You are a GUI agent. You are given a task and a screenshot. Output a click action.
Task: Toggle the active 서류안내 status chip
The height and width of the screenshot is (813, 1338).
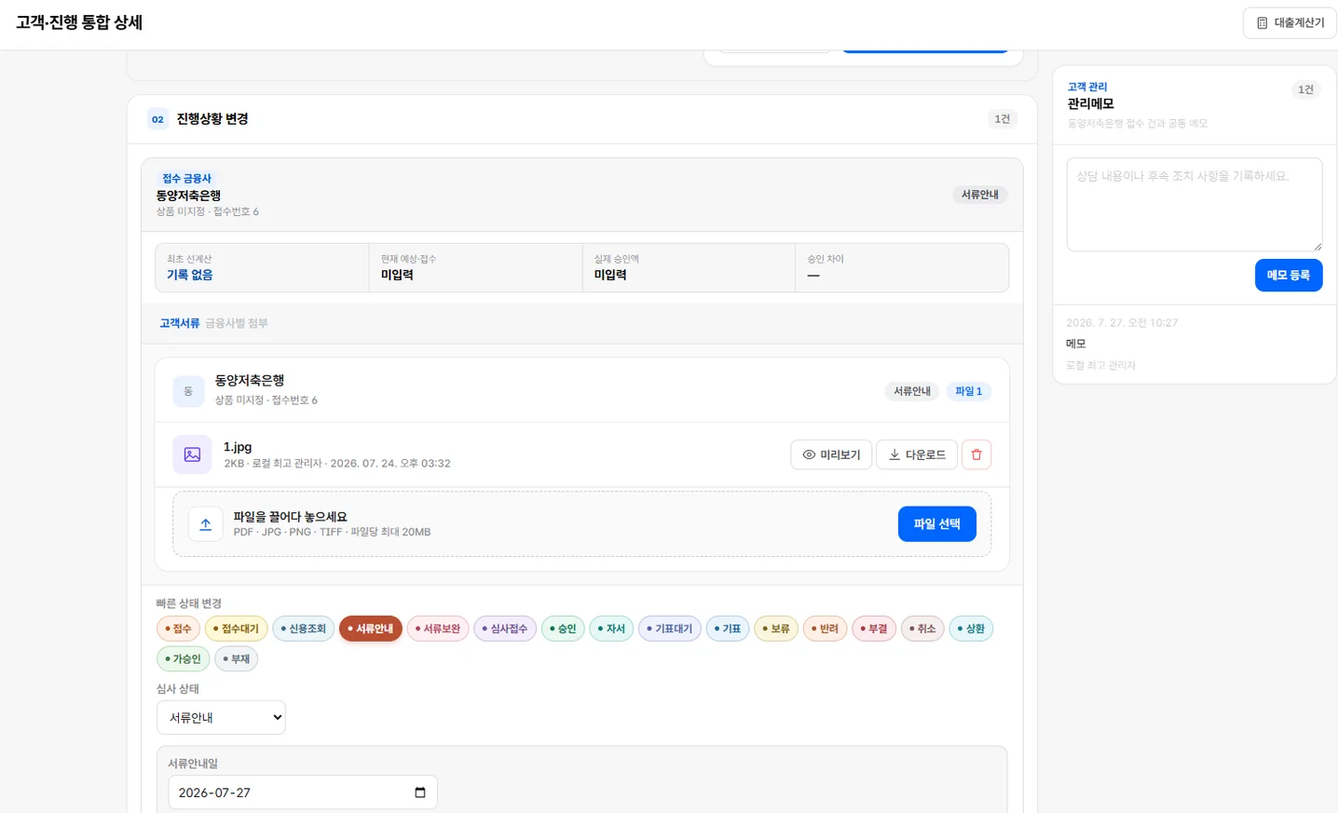371,629
